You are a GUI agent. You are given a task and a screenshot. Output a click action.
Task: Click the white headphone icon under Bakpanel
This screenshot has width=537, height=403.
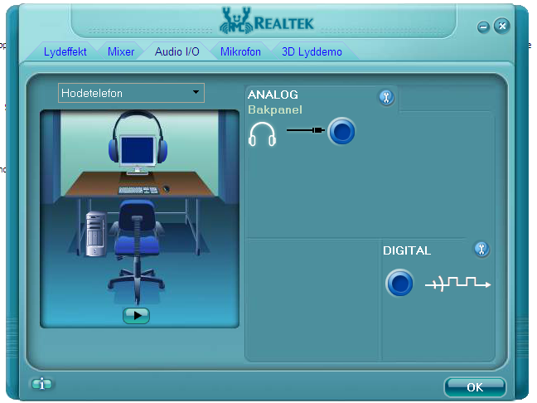pos(262,134)
